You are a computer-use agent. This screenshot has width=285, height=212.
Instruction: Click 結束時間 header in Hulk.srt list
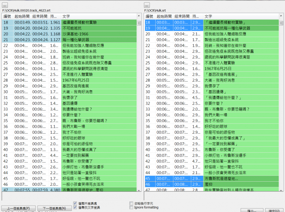pyautogui.click(x=182, y=16)
